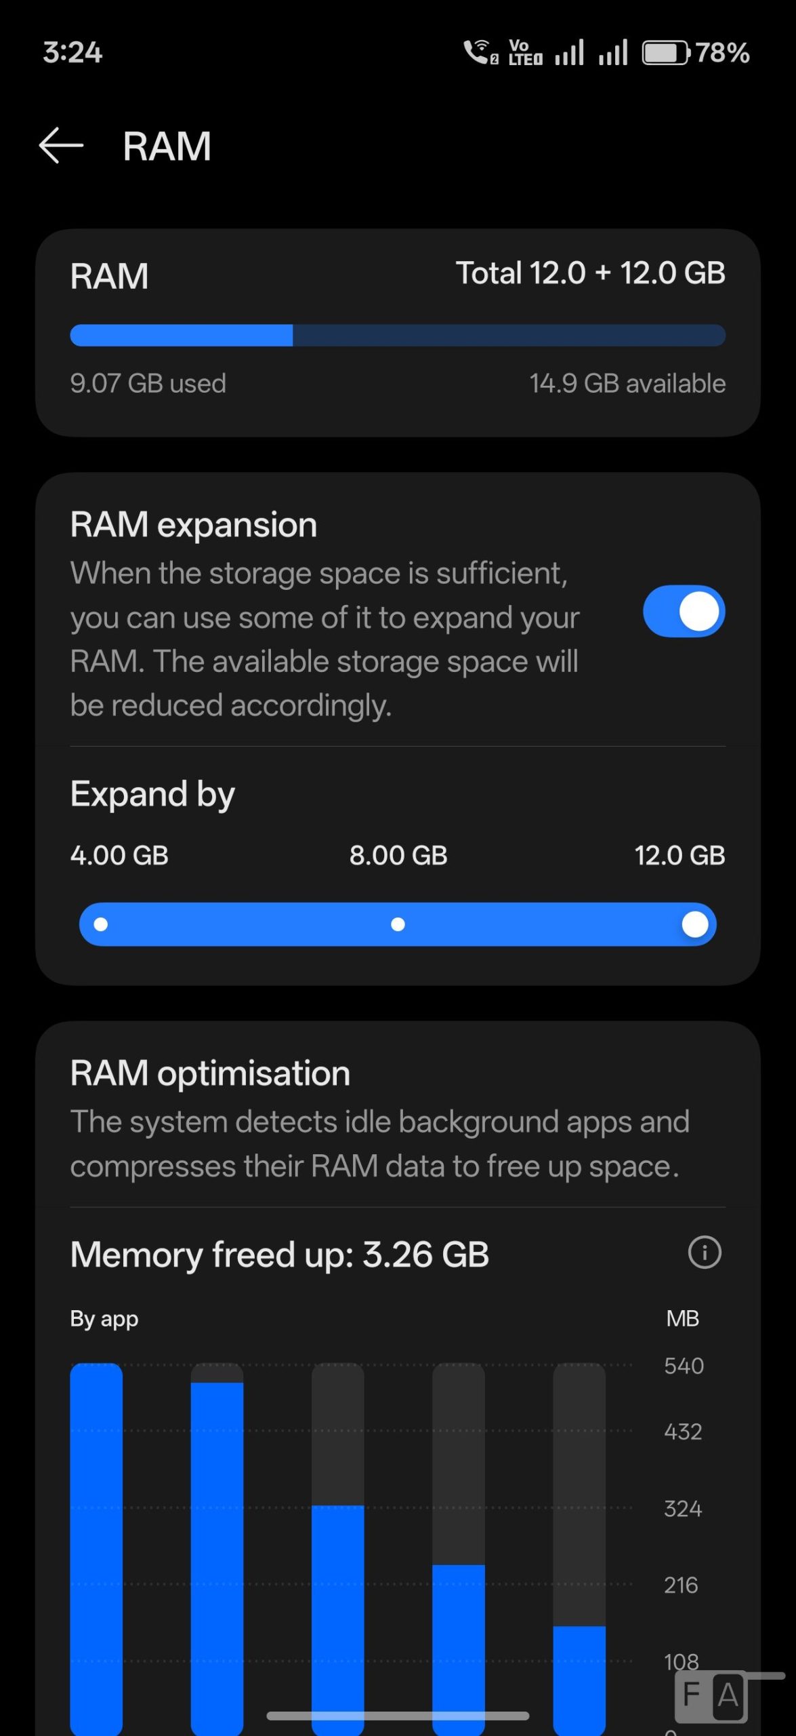Open memory freed up info icon

[705, 1252]
